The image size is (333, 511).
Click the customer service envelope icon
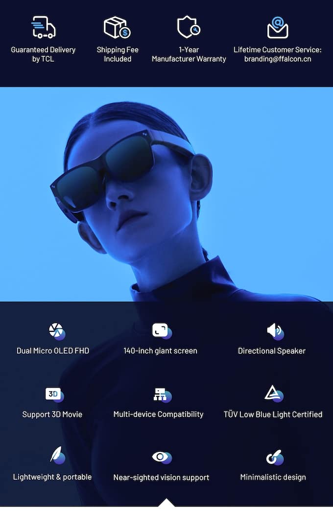277,27
